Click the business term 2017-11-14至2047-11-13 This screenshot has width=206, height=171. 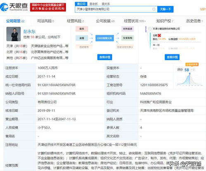[57, 119]
